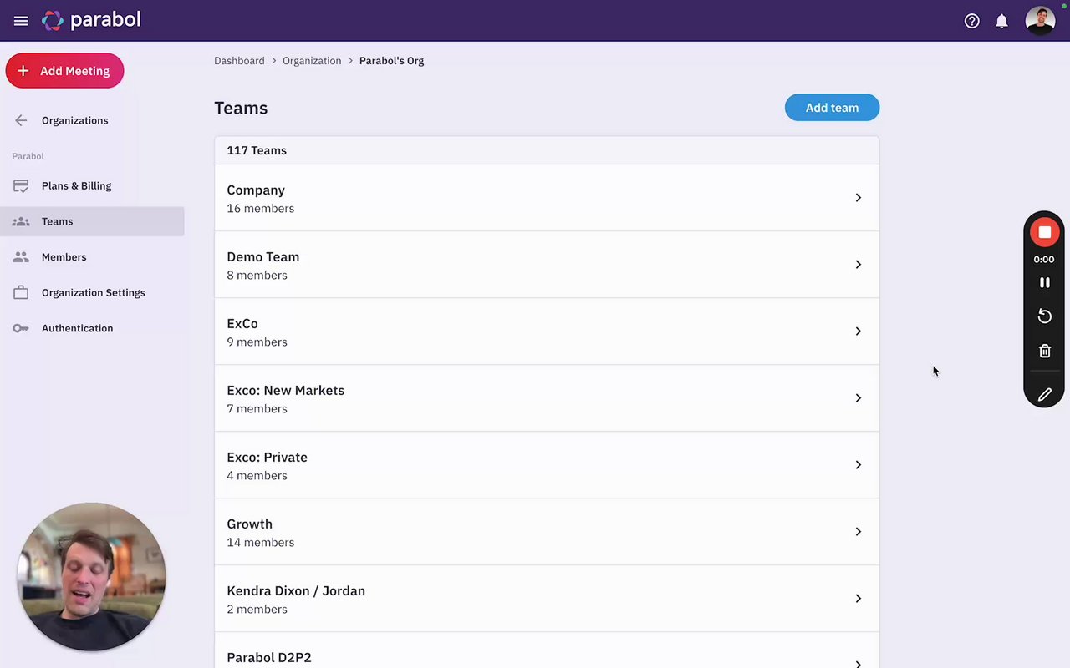This screenshot has width=1070, height=668.
Task: Pause the recording
Action: [1044, 282]
